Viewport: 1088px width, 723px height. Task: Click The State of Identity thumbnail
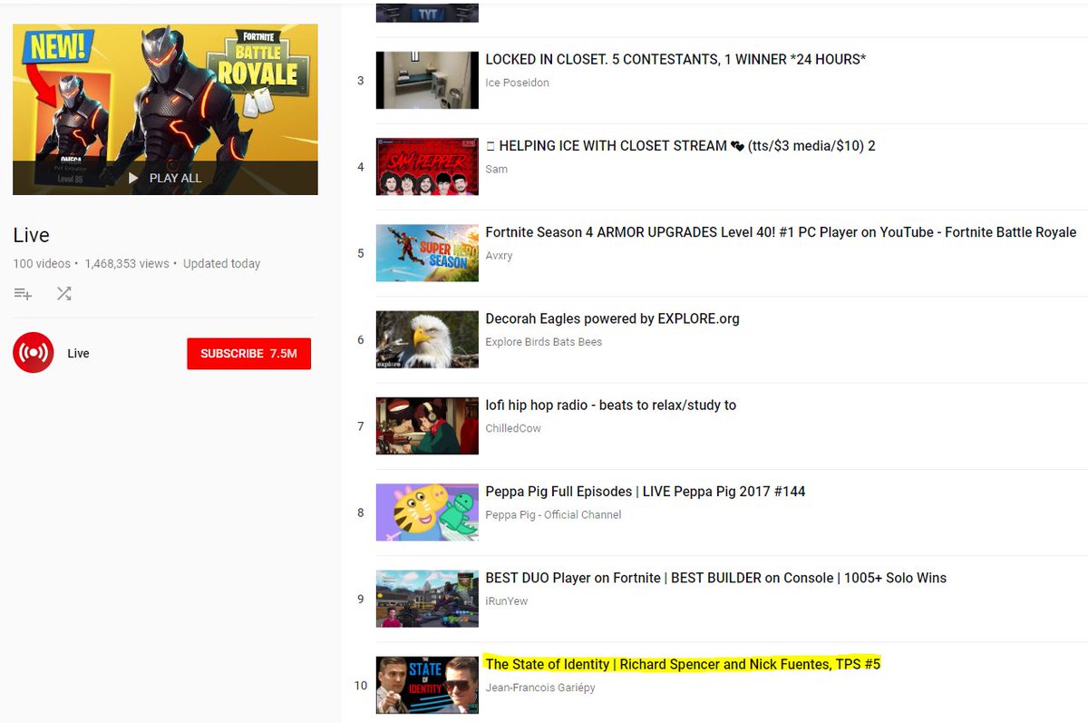427,685
